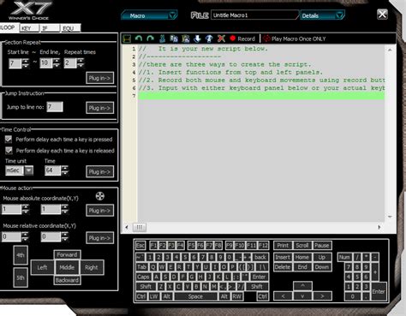
Task: Click the right arrow key on virtual keyboard
Action: 322,296
